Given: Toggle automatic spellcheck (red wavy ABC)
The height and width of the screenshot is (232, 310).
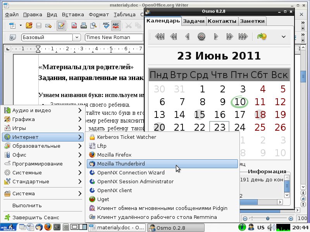Looking at the screenshot, I should click(x=115, y=25).
